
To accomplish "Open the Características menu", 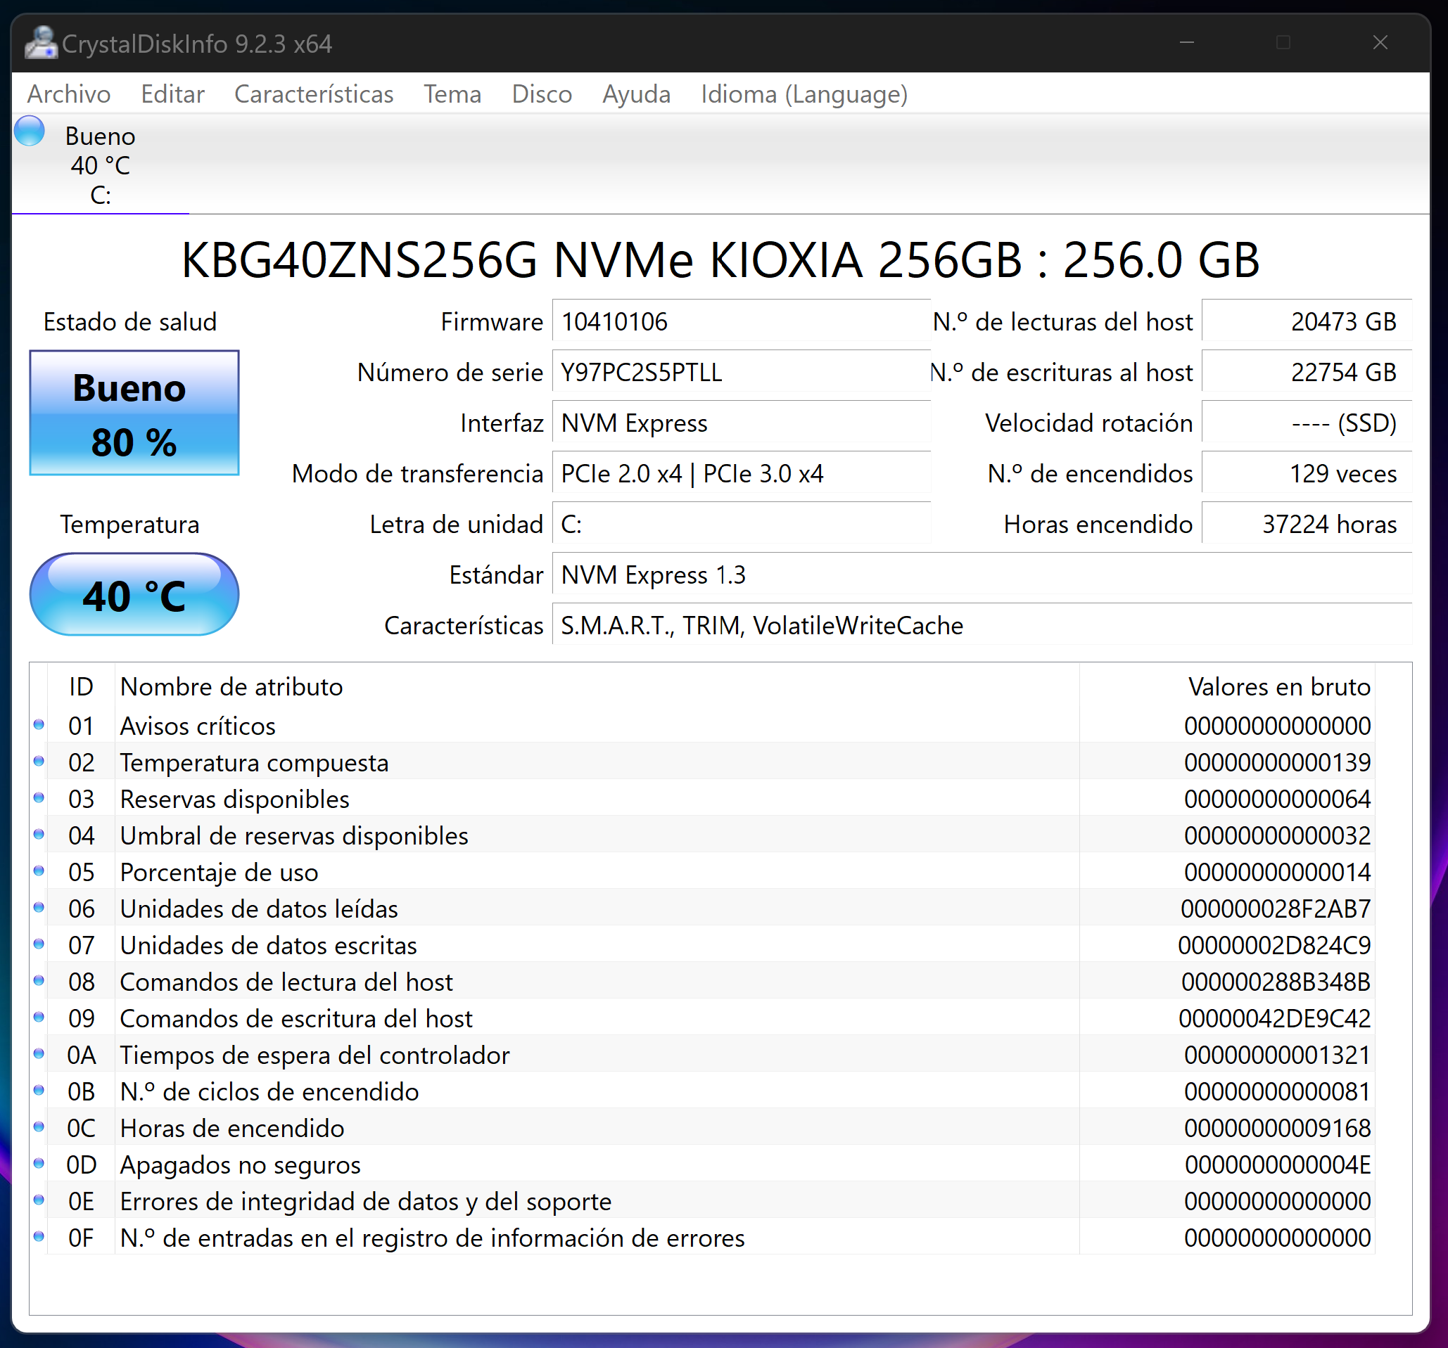I will [x=314, y=94].
